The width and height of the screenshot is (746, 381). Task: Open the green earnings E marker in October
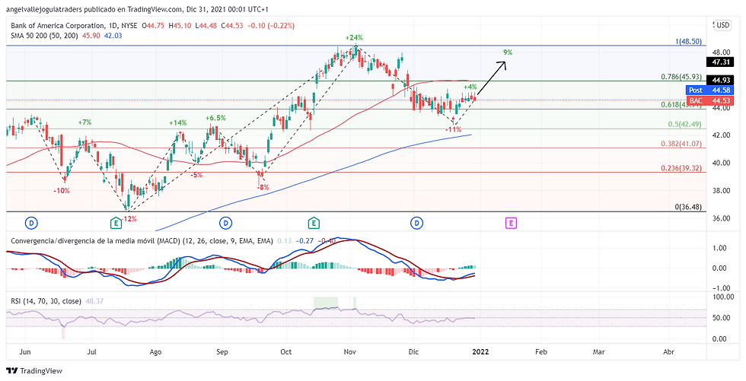click(x=313, y=222)
